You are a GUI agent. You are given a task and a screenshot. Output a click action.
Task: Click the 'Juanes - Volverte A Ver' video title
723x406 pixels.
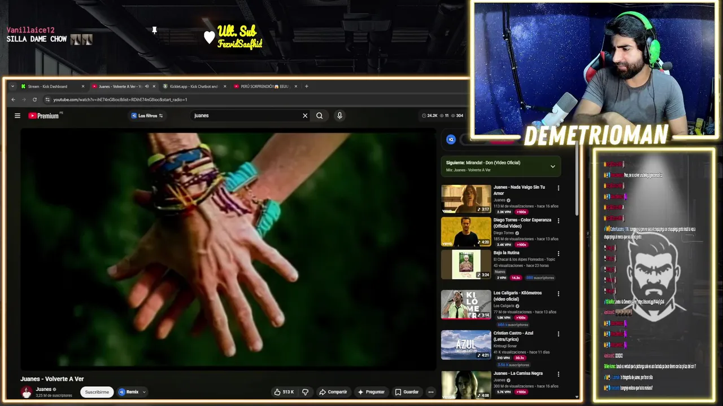[x=52, y=379]
